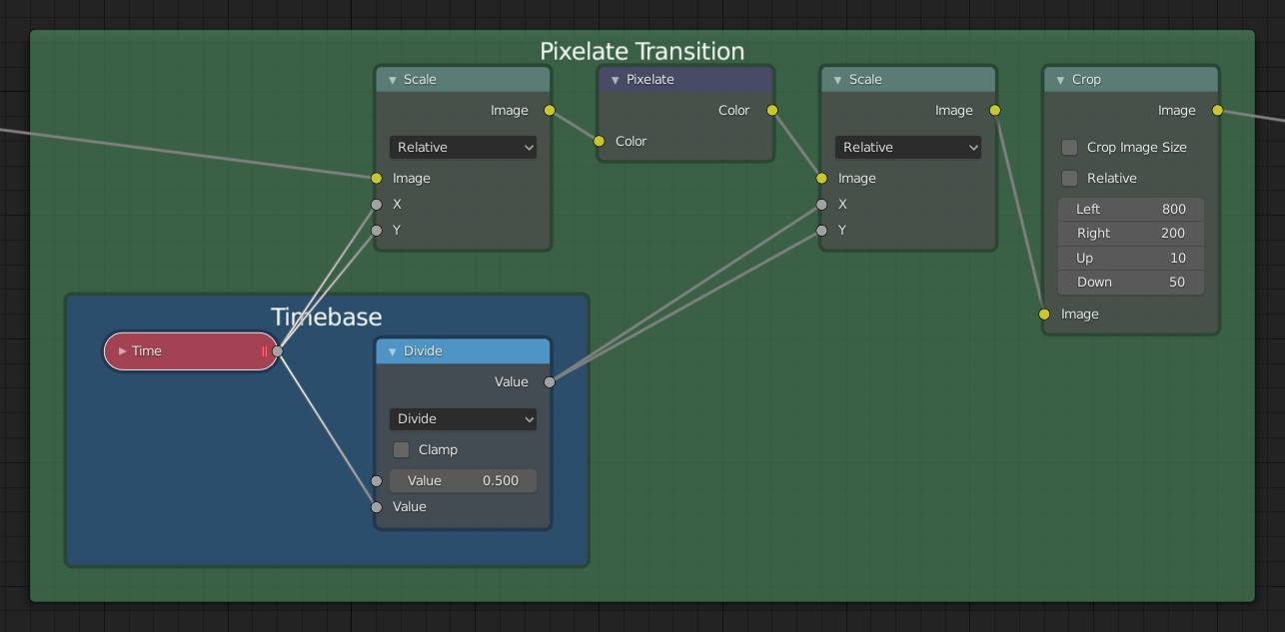Click the Value output socket of the Divide node
This screenshot has height=632, width=1285.
[550, 381]
